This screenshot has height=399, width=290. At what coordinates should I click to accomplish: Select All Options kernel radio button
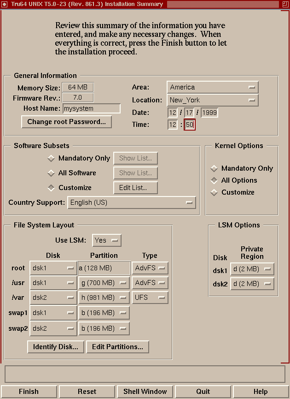tap(214, 180)
